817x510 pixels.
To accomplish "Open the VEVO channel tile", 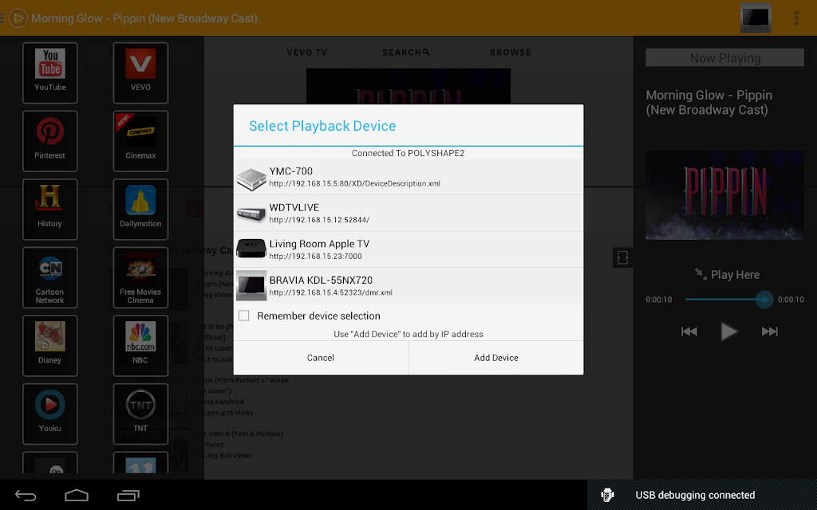I will [140, 73].
